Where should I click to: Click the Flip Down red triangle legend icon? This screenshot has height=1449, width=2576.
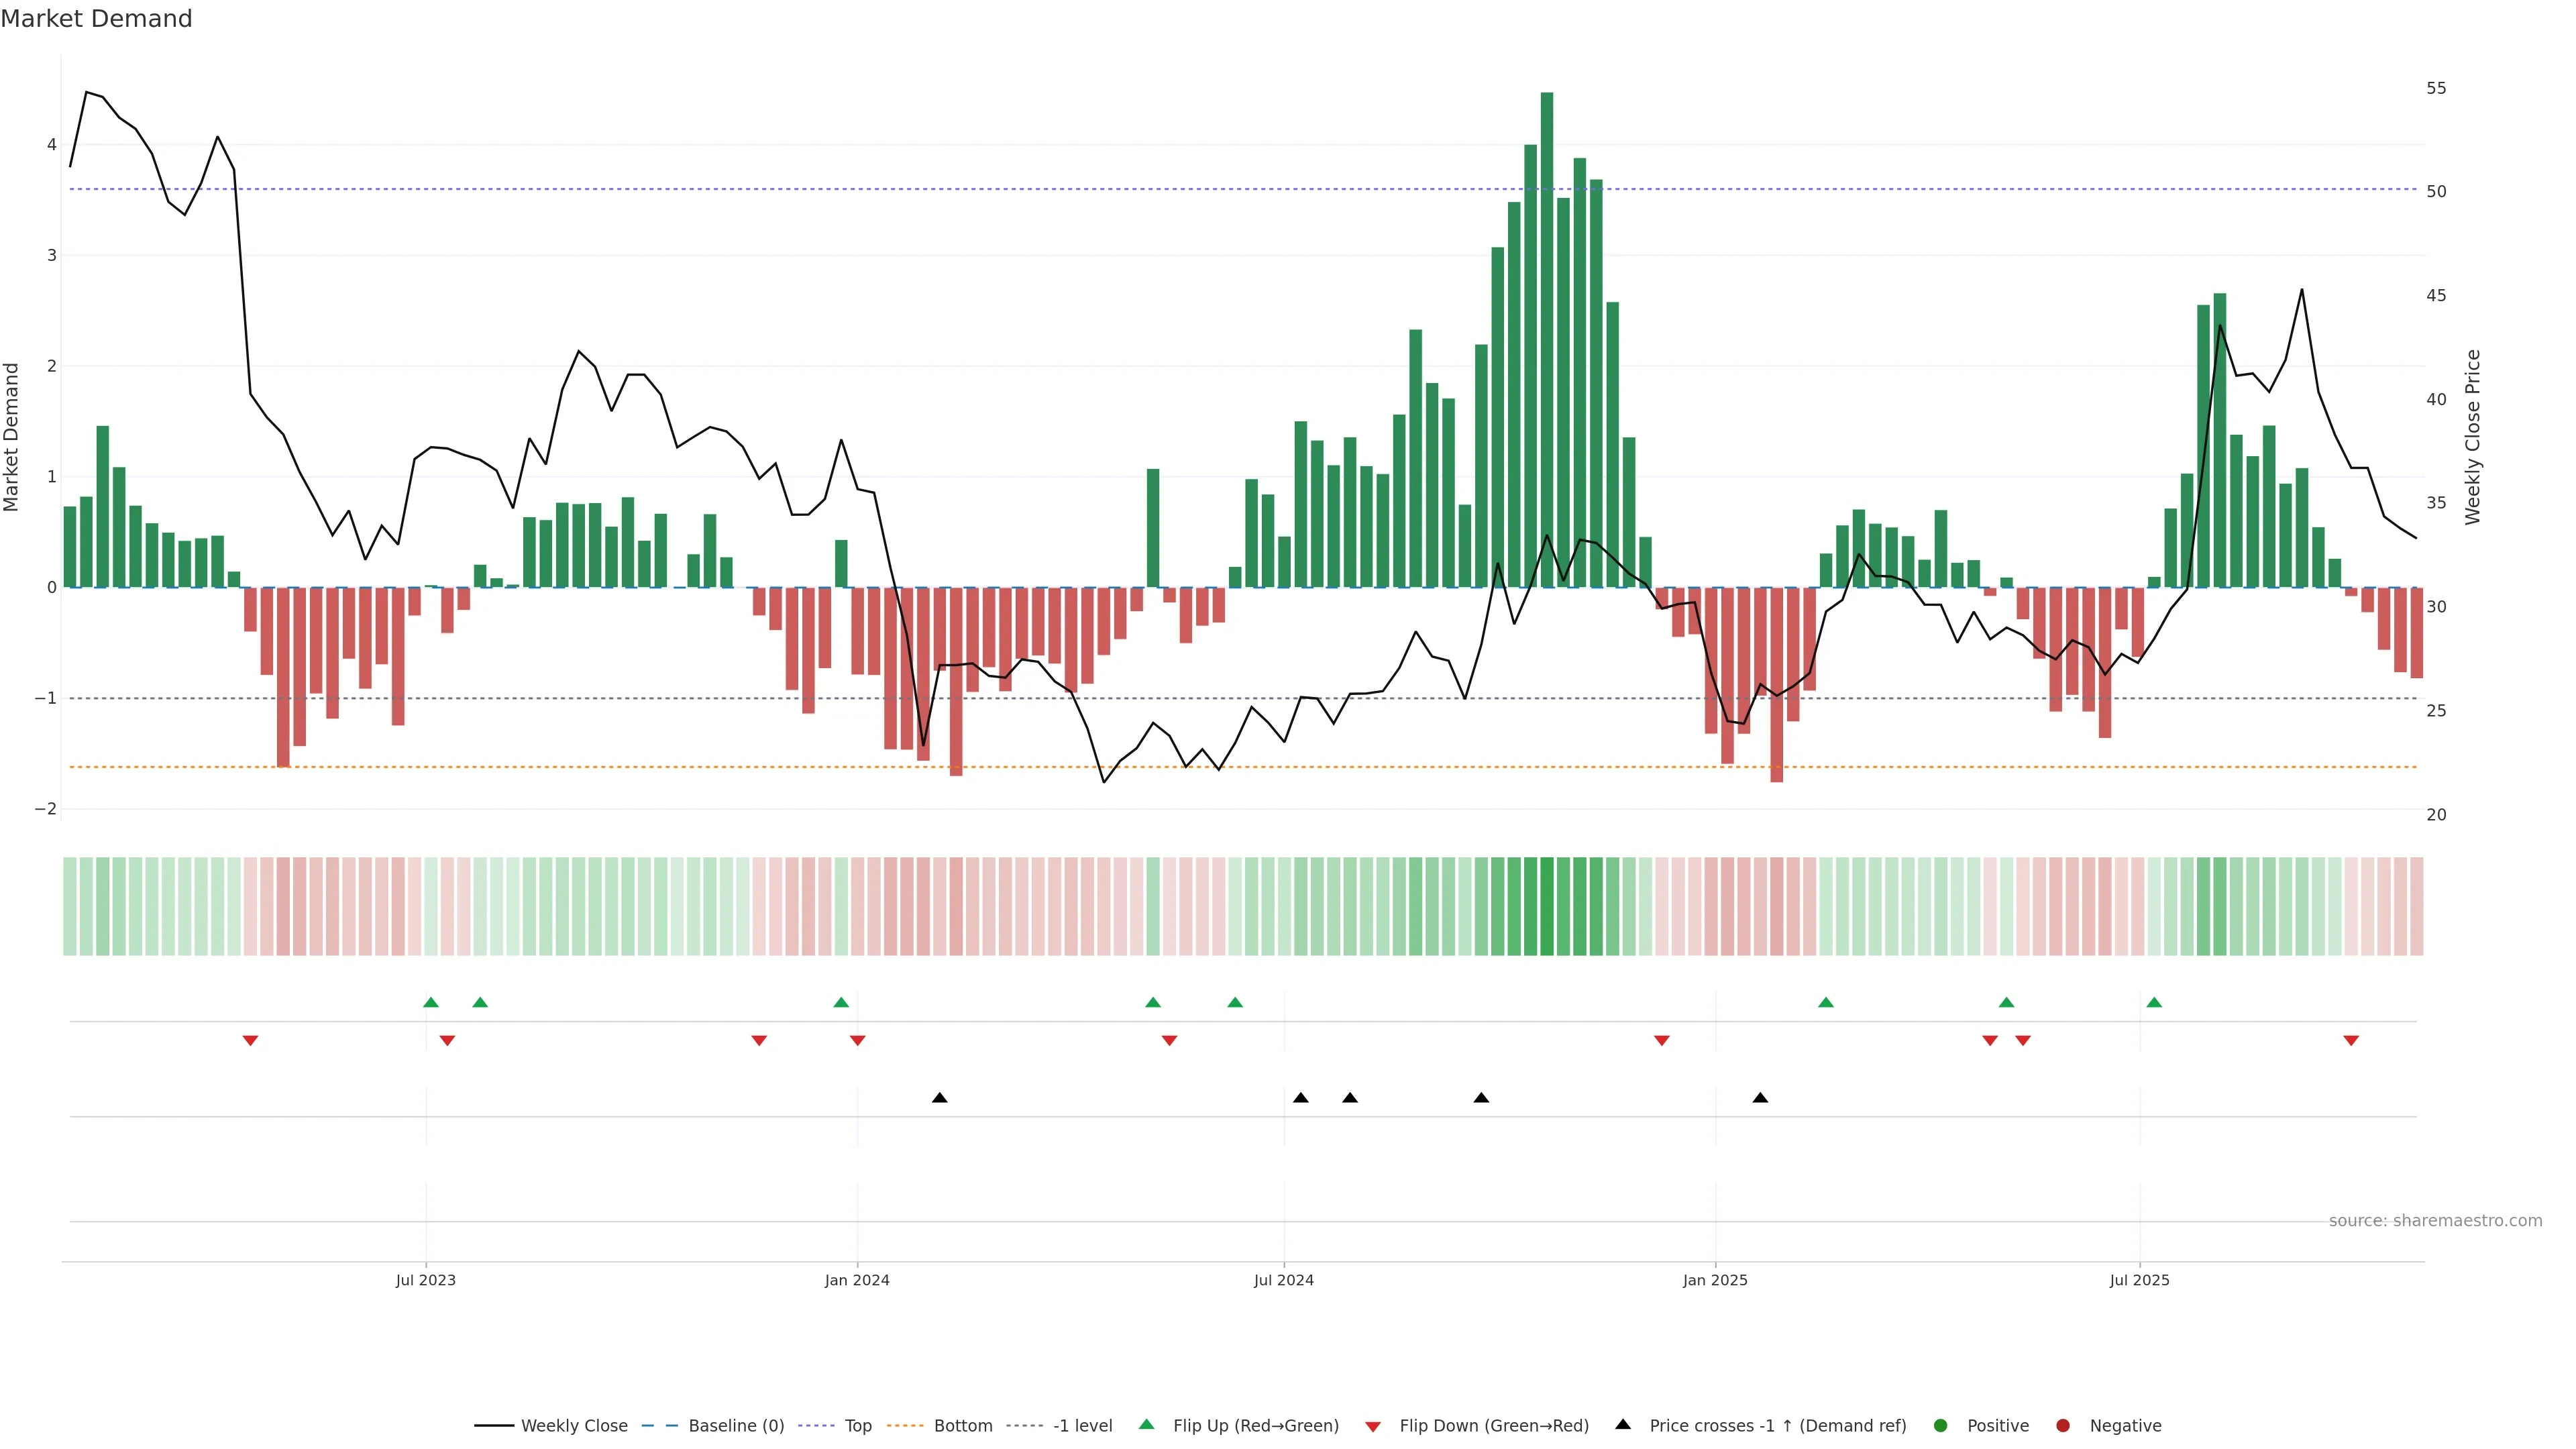[x=1373, y=1426]
